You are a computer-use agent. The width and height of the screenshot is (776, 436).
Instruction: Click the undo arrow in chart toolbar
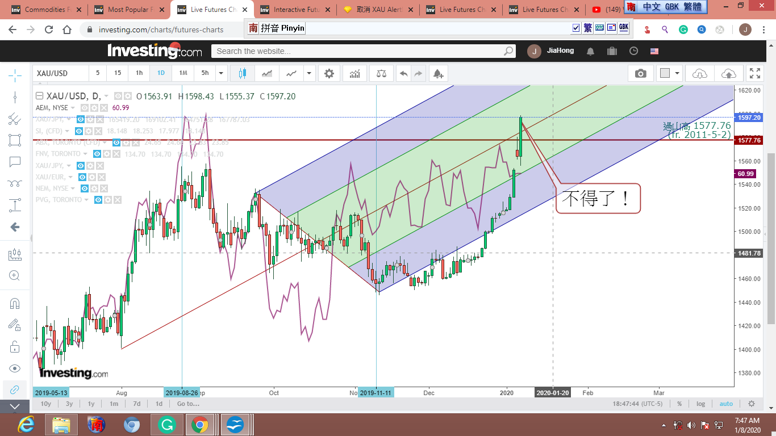[403, 73]
